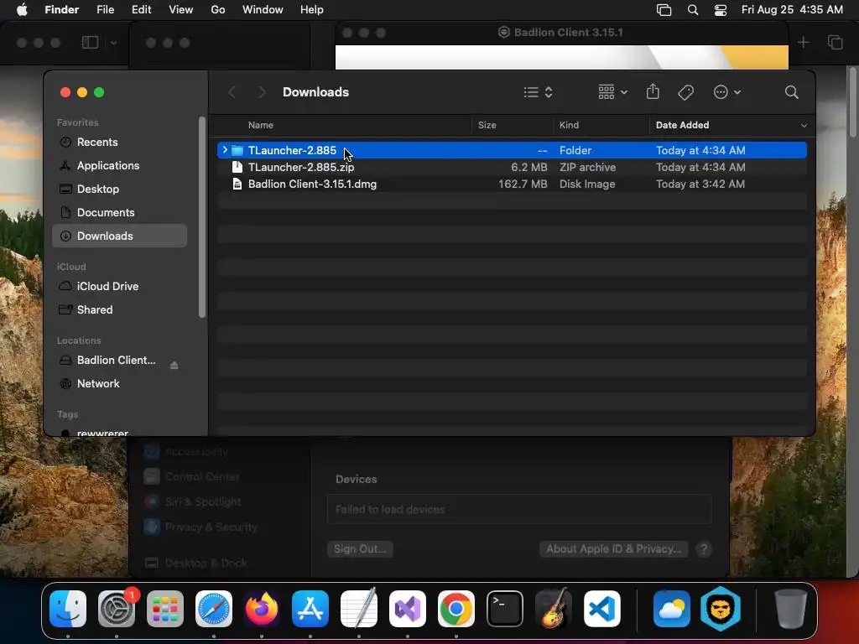Open Terminal from the Dock

coord(504,609)
